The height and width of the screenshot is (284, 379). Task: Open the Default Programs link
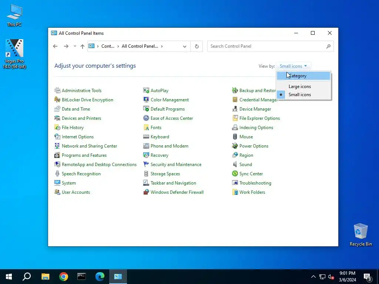pyautogui.click(x=168, y=109)
